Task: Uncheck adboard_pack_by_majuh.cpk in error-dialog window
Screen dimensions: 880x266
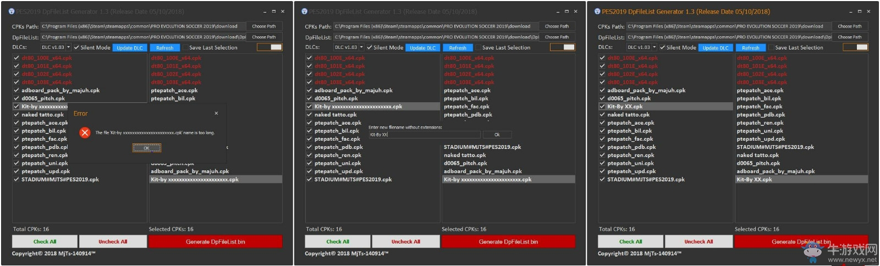Action: 16,90
